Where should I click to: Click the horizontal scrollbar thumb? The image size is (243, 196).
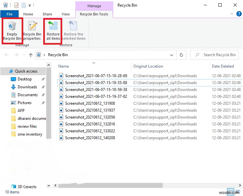click(x=110, y=185)
